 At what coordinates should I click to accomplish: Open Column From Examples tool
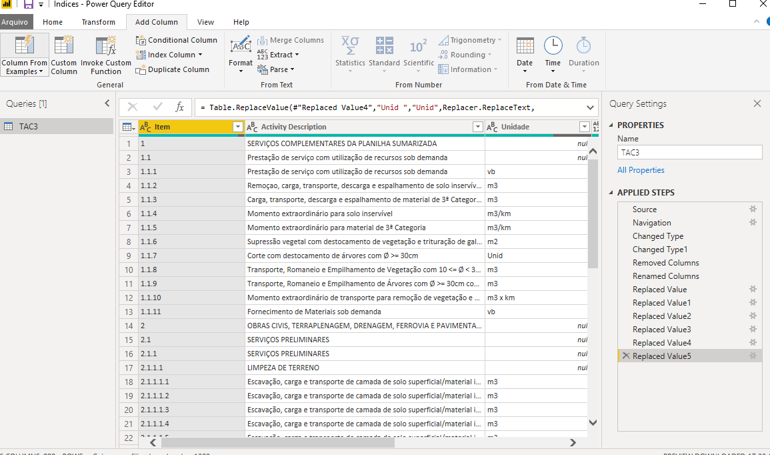25,55
